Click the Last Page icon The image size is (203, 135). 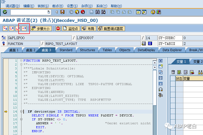[129, 12]
